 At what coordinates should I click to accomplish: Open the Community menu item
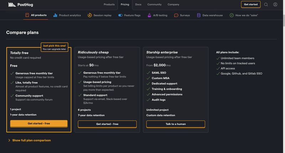[x=154, y=5]
